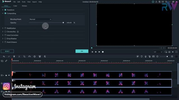Image resolution: width=179 pixels, height=100 pixels.
Task: Enable the Chroma Key checkbox
Action: (x=5, y=32)
